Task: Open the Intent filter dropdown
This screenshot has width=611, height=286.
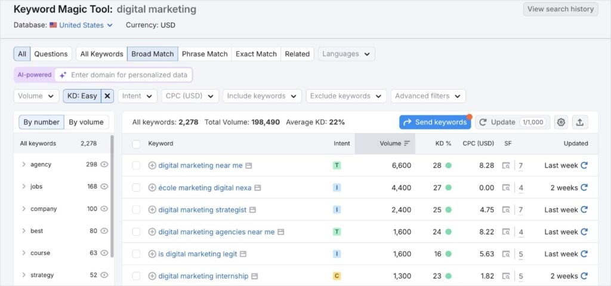Action: click(x=138, y=96)
